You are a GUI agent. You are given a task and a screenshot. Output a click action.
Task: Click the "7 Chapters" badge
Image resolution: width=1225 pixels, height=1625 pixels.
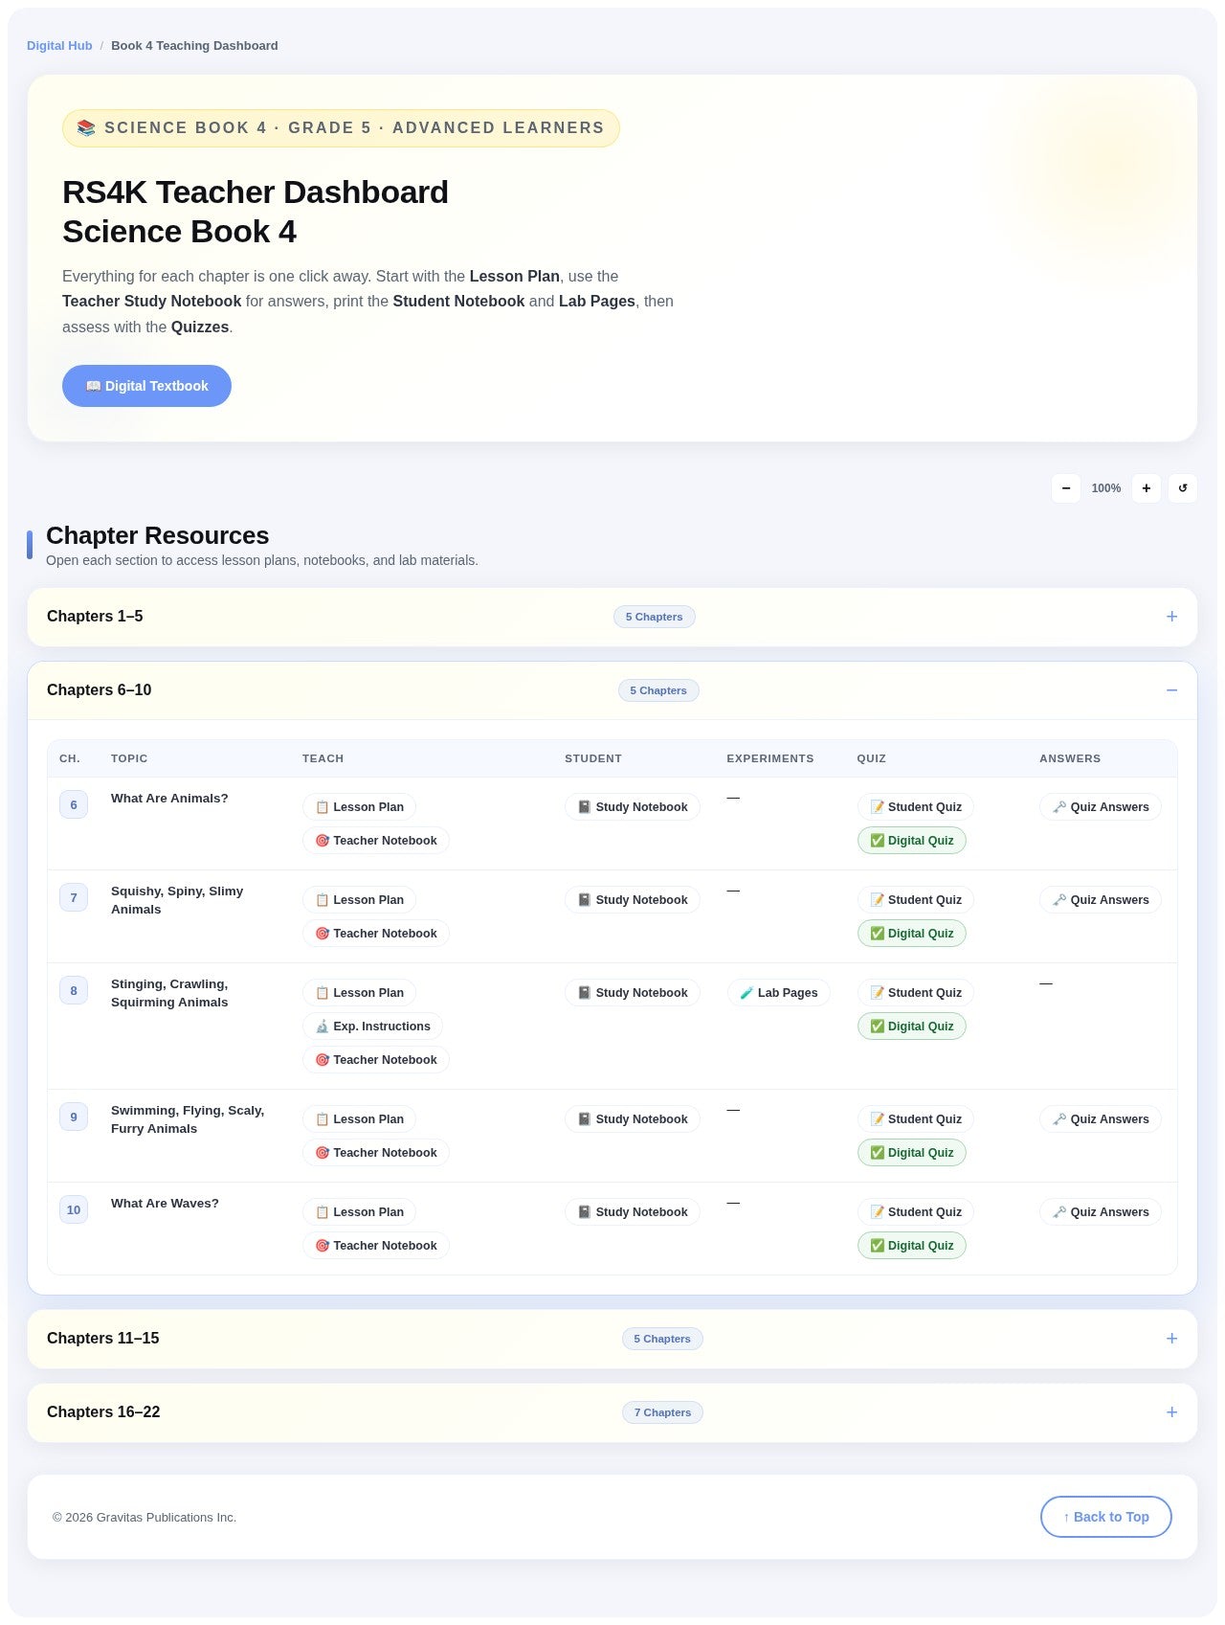[x=662, y=1412]
